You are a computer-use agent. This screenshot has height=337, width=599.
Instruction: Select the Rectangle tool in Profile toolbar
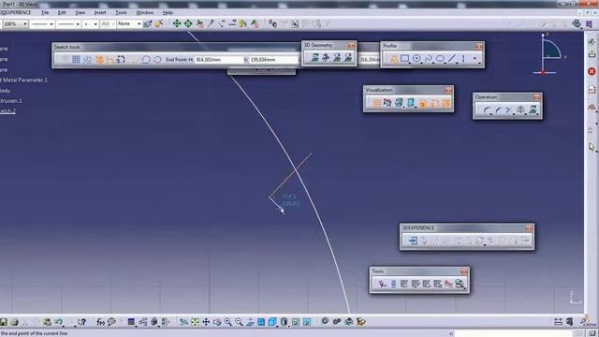pyautogui.click(x=404, y=58)
